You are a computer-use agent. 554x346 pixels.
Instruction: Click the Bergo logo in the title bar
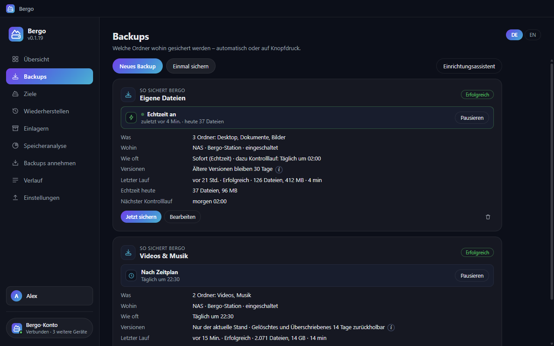pos(10,9)
